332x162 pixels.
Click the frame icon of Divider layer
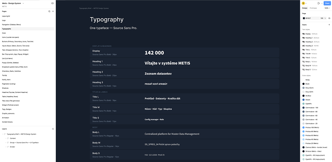pyautogui.click(x=8, y=147)
